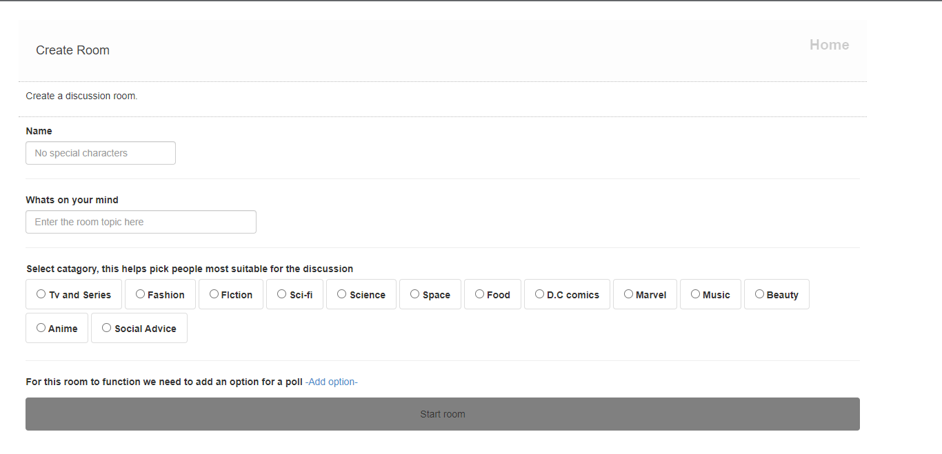Click the 'Create a discussion room.' text
The image size is (942, 454).
click(81, 96)
